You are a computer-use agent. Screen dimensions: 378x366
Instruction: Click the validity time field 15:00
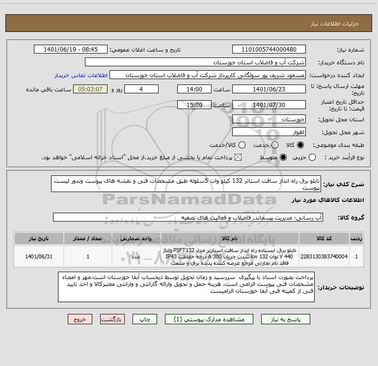[194, 105]
